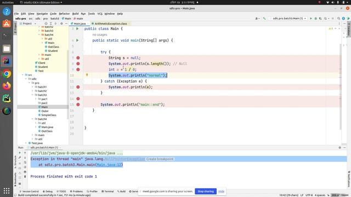Run main method via gutter arrow at line 4

tap(77, 40)
